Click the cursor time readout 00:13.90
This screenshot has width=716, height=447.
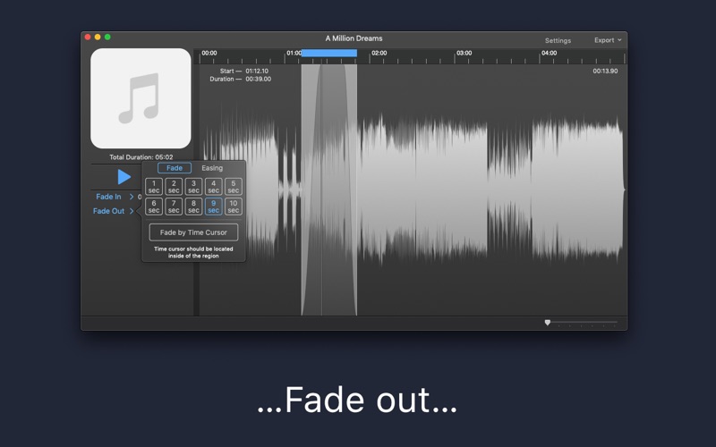(x=606, y=72)
